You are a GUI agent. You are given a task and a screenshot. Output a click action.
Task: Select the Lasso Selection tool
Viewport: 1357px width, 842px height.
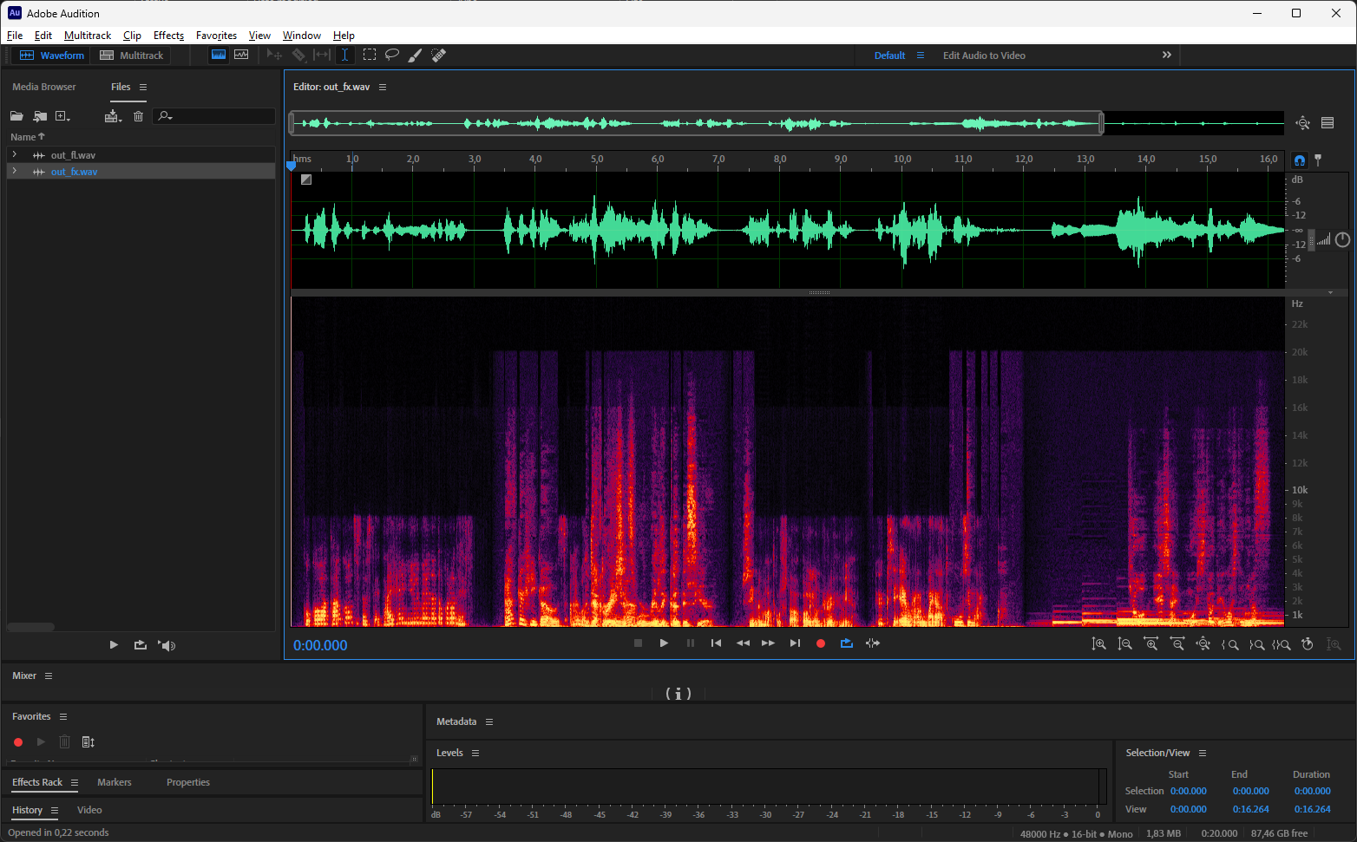392,55
